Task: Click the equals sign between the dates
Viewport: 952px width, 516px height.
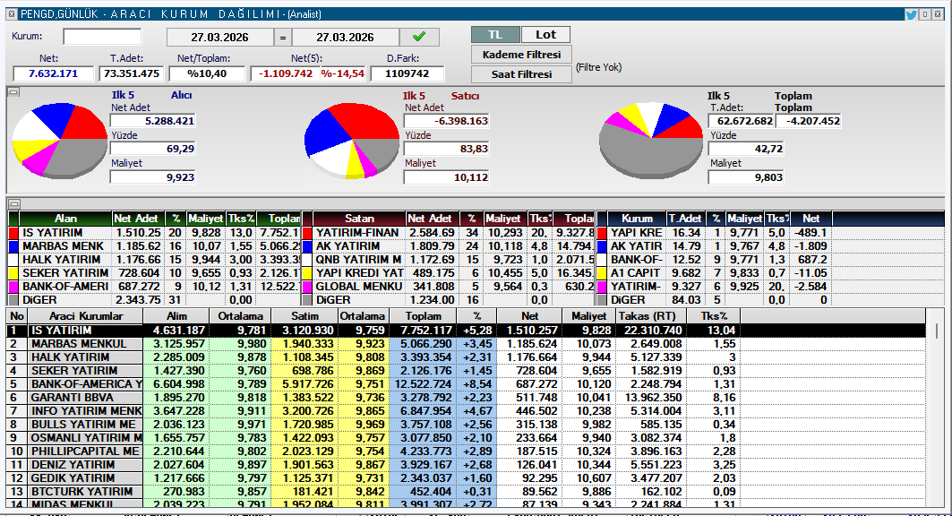Action: (x=282, y=38)
